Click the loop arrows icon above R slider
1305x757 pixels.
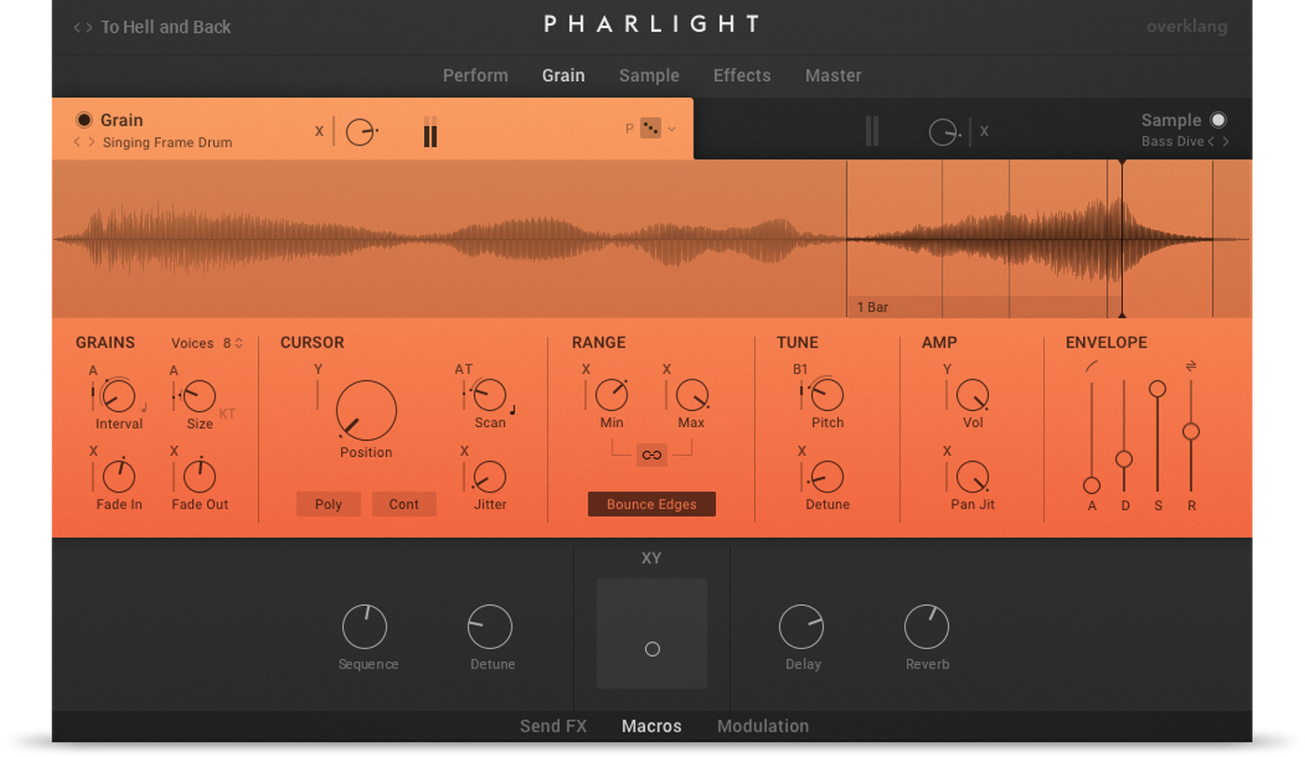(1190, 366)
